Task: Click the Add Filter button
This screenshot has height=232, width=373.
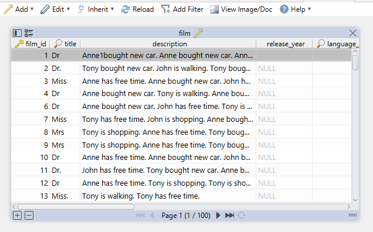Action: pos(182,9)
